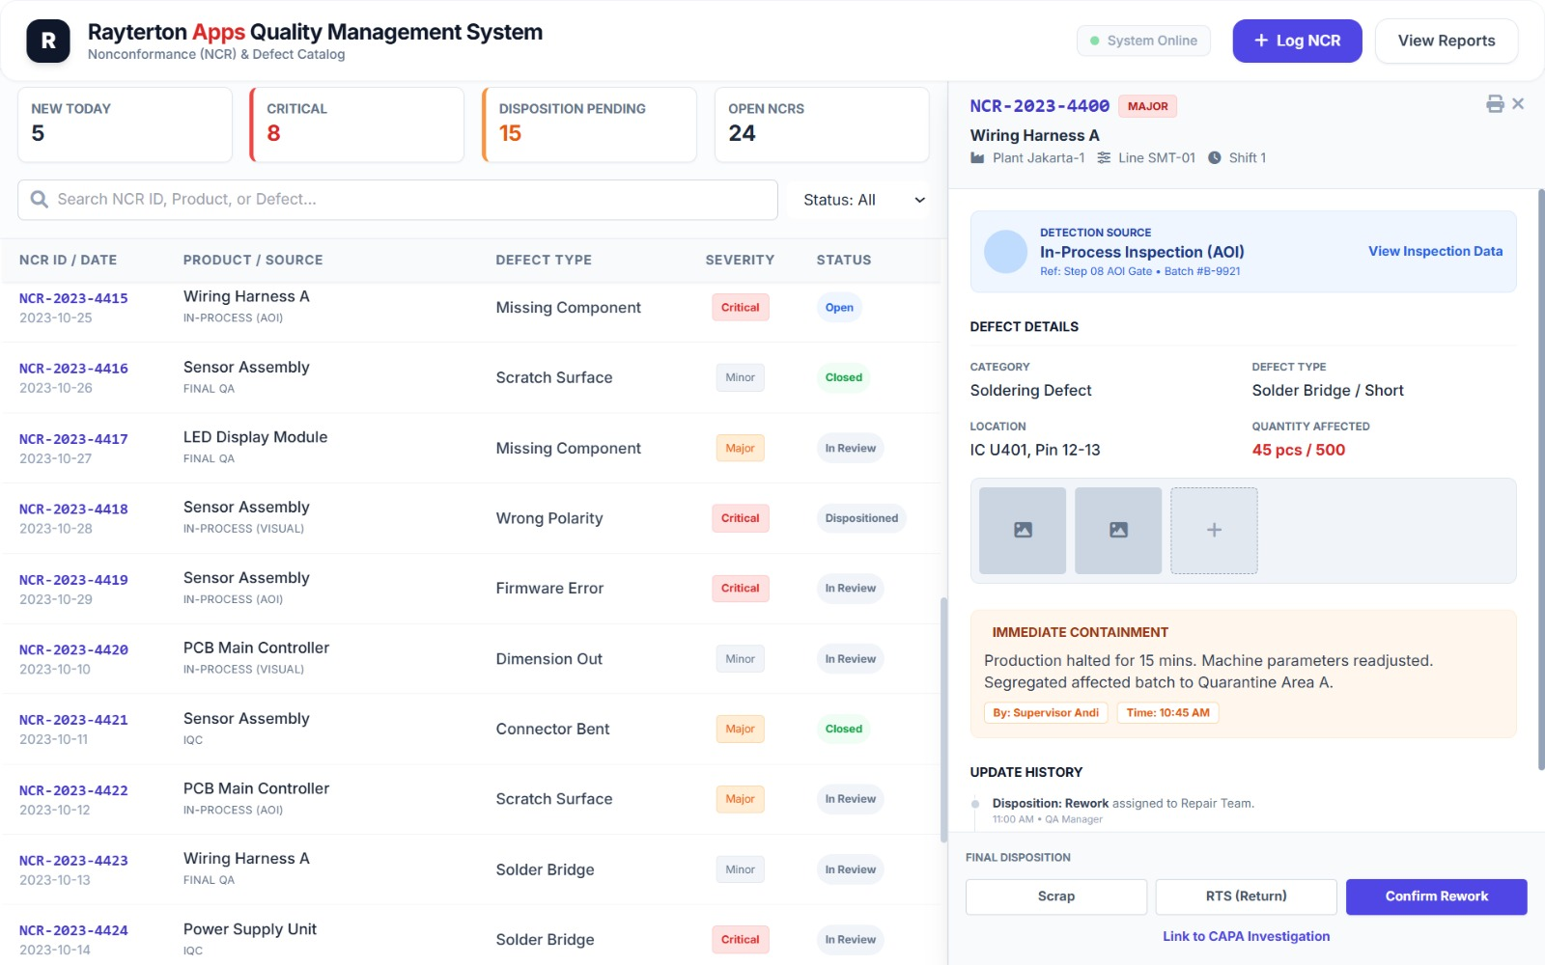The width and height of the screenshot is (1545, 965).
Task: Open Link to CAPA Investigation
Action: click(1246, 936)
